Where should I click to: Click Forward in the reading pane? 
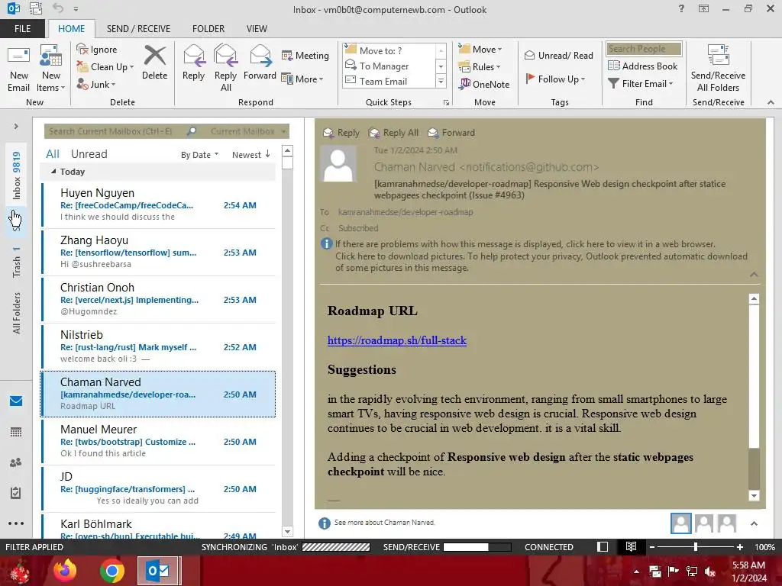451,133
